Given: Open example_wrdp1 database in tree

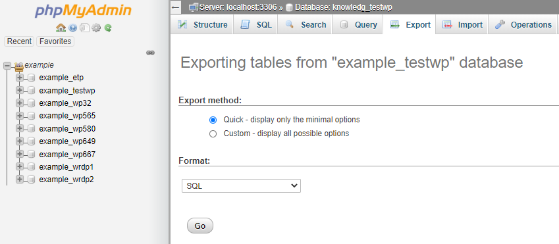Looking at the screenshot, I should tap(67, 166).
